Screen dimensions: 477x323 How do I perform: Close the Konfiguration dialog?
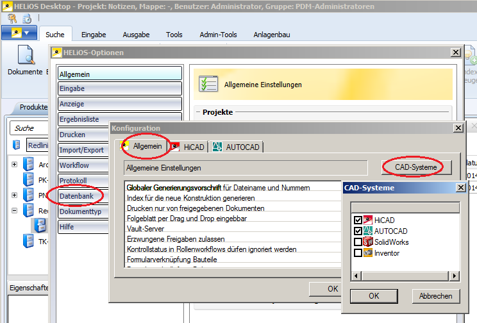(x=458, y=128)
